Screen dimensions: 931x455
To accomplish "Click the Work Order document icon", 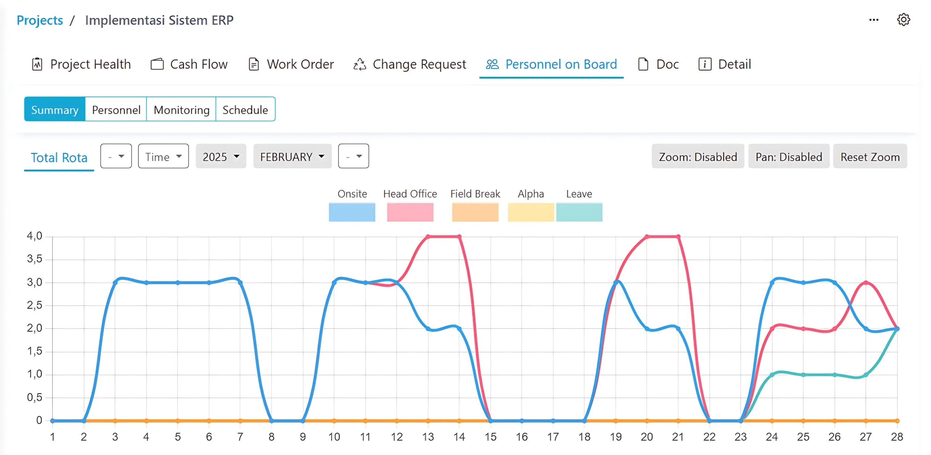I will [253, 64].
